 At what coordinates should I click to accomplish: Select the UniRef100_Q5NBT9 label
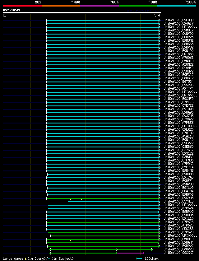(x=178, y=61)
